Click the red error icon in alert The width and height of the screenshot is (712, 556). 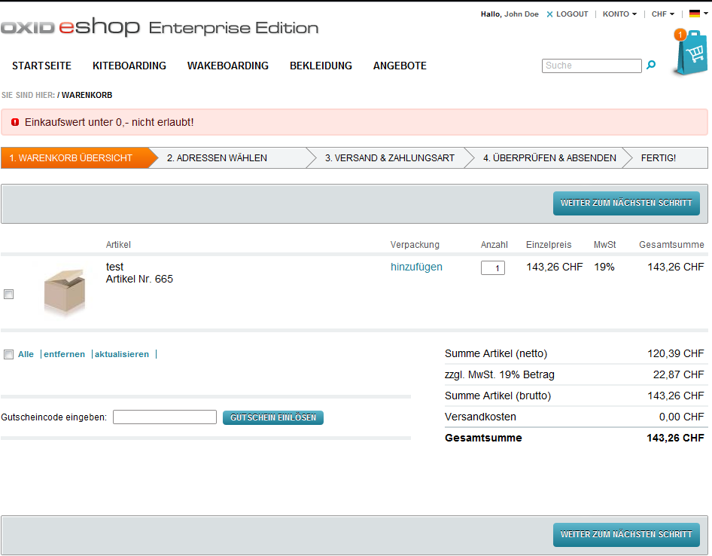[x=15, y=122]
